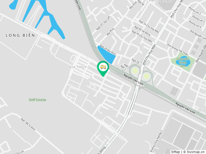The width and height of the screenshot is (206, 154).
Task: Click the GIA THỤY ward label
Action: click(x=78, y=67)
